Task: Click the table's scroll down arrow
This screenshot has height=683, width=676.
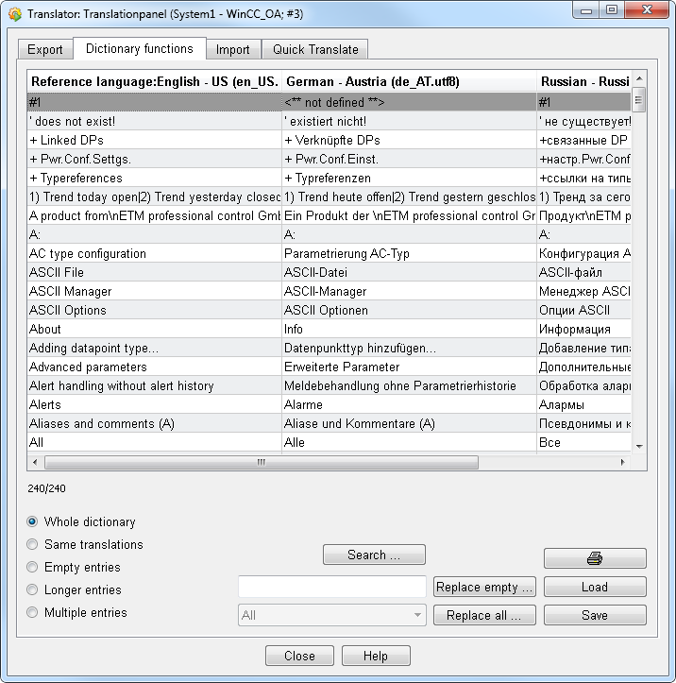Action: tap(639, 446)
